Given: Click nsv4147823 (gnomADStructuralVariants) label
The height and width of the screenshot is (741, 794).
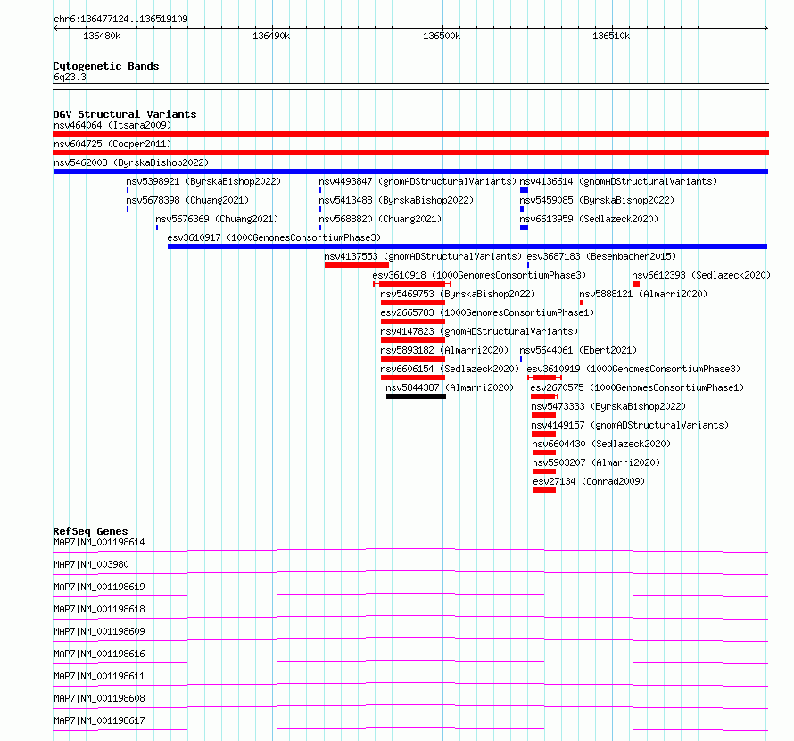Looking at the screenshot, I should point(479,331).
